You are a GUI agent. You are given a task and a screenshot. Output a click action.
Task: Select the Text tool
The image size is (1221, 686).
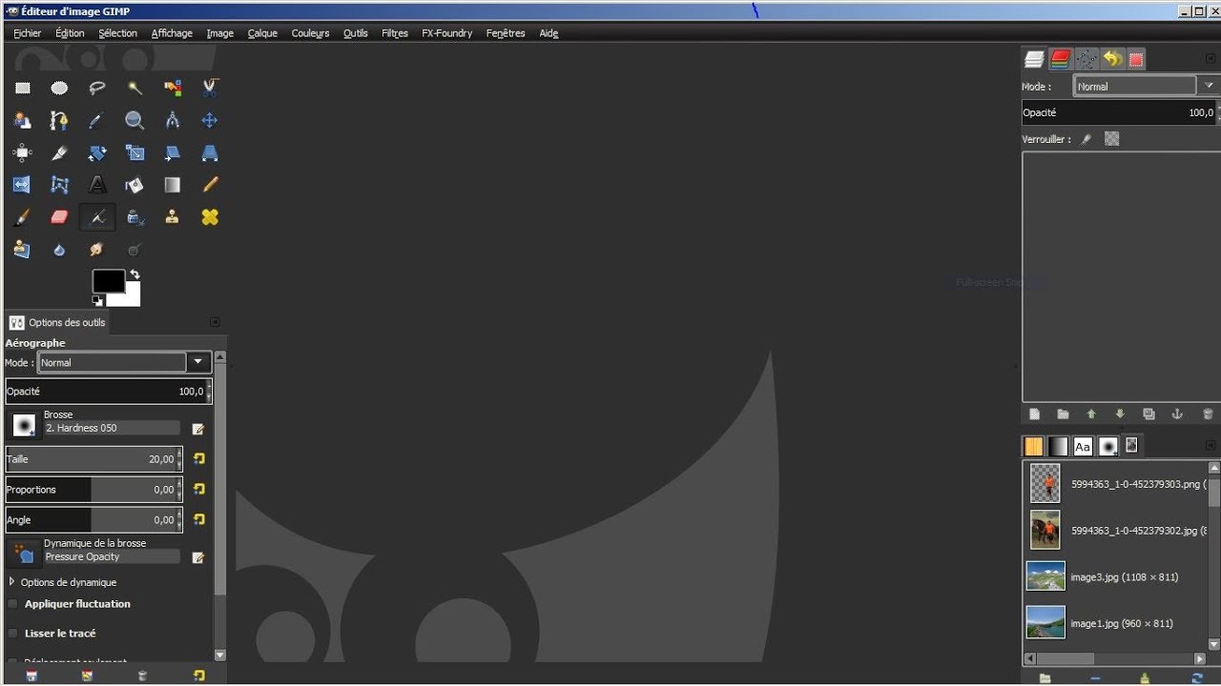[x=96, y=185]
